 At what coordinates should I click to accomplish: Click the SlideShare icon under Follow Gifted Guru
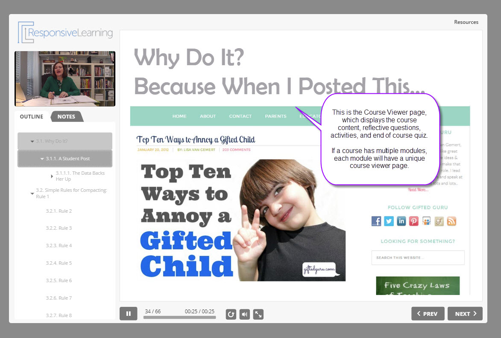tap(426, 221)
